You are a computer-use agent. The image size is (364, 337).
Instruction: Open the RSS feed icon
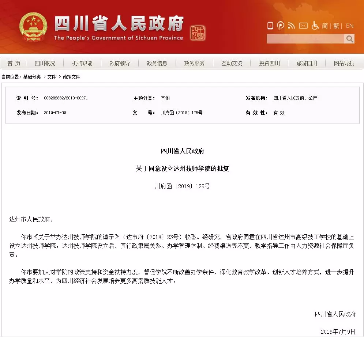coord(291,26)
